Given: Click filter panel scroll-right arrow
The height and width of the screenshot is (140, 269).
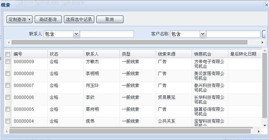Looking at the screenshot, I should click(263, 42).
